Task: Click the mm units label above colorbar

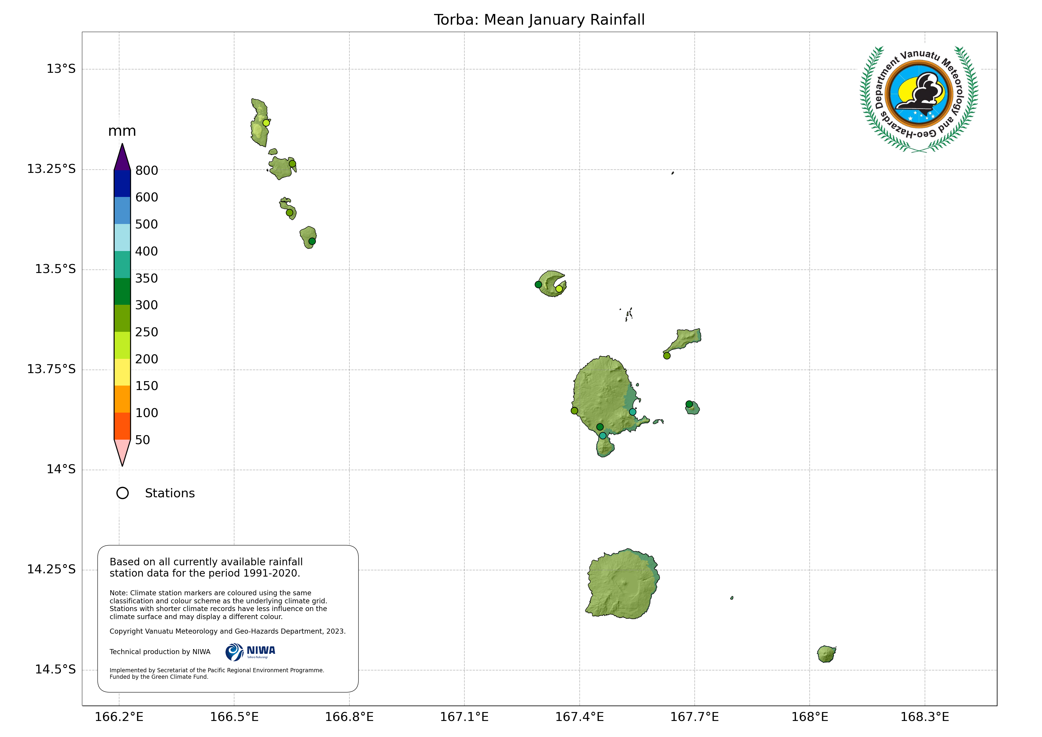Action: click(x=122, y=131)
